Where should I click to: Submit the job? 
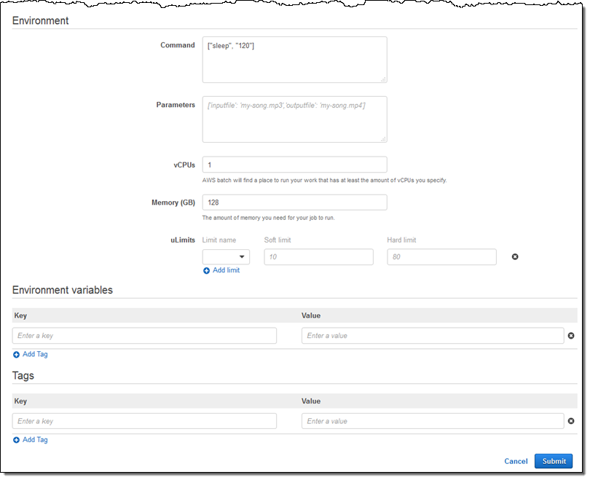554,461
